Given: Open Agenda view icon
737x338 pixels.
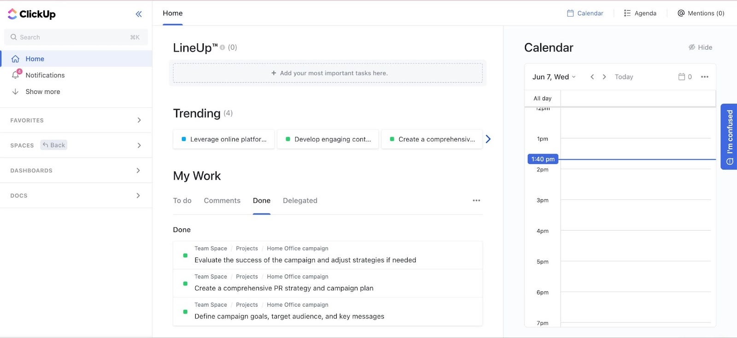Looking at the screenshot, I should coord(627,13).
